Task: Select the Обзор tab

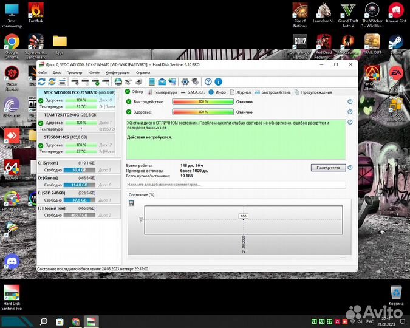Action: 134,92
